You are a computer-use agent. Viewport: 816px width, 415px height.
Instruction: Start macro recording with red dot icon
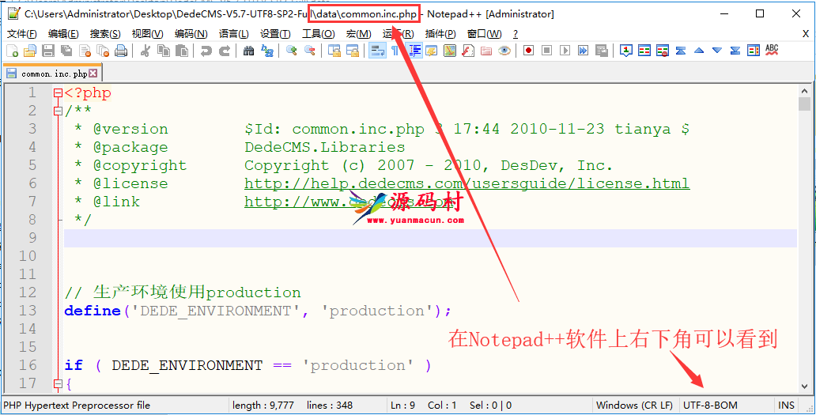coord(527,51)
